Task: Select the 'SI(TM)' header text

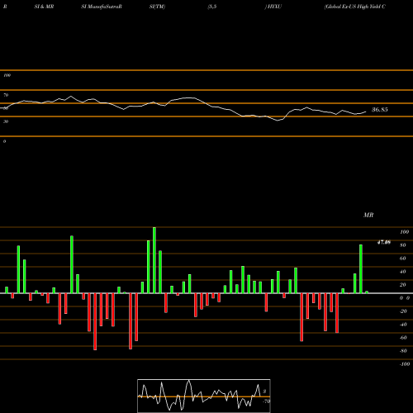Action: (157, 7)
